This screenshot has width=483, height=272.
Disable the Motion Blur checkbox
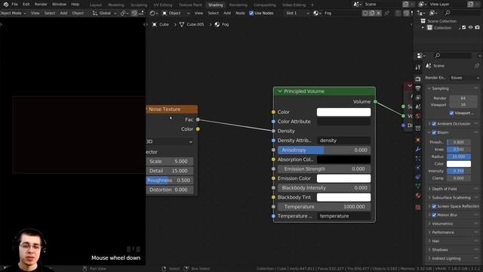point(434,215)
